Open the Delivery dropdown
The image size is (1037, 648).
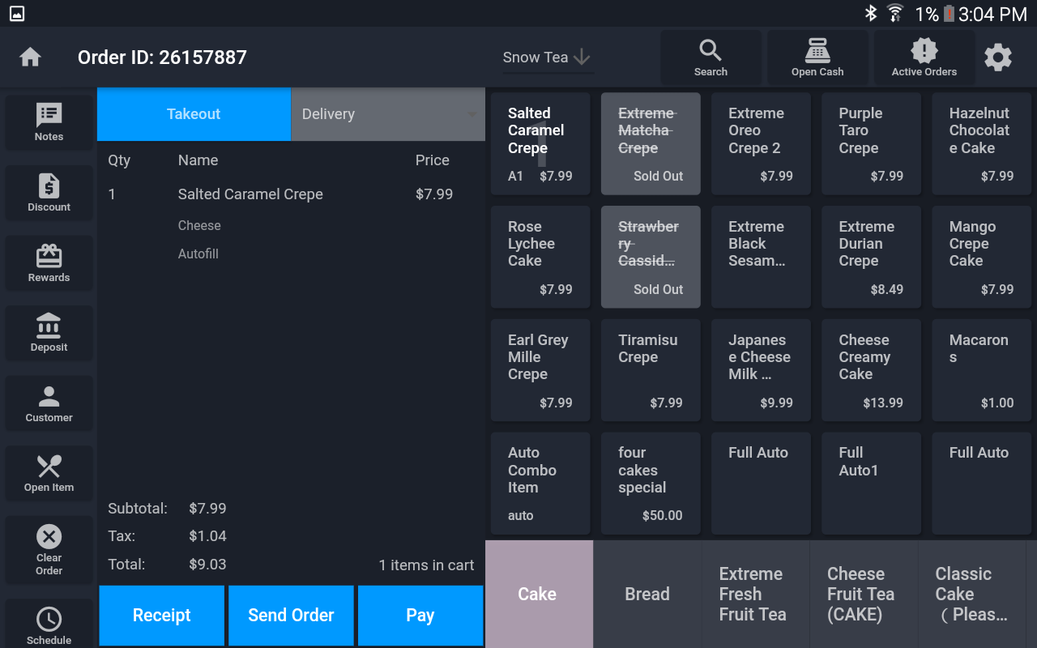(x=388, y=114)
